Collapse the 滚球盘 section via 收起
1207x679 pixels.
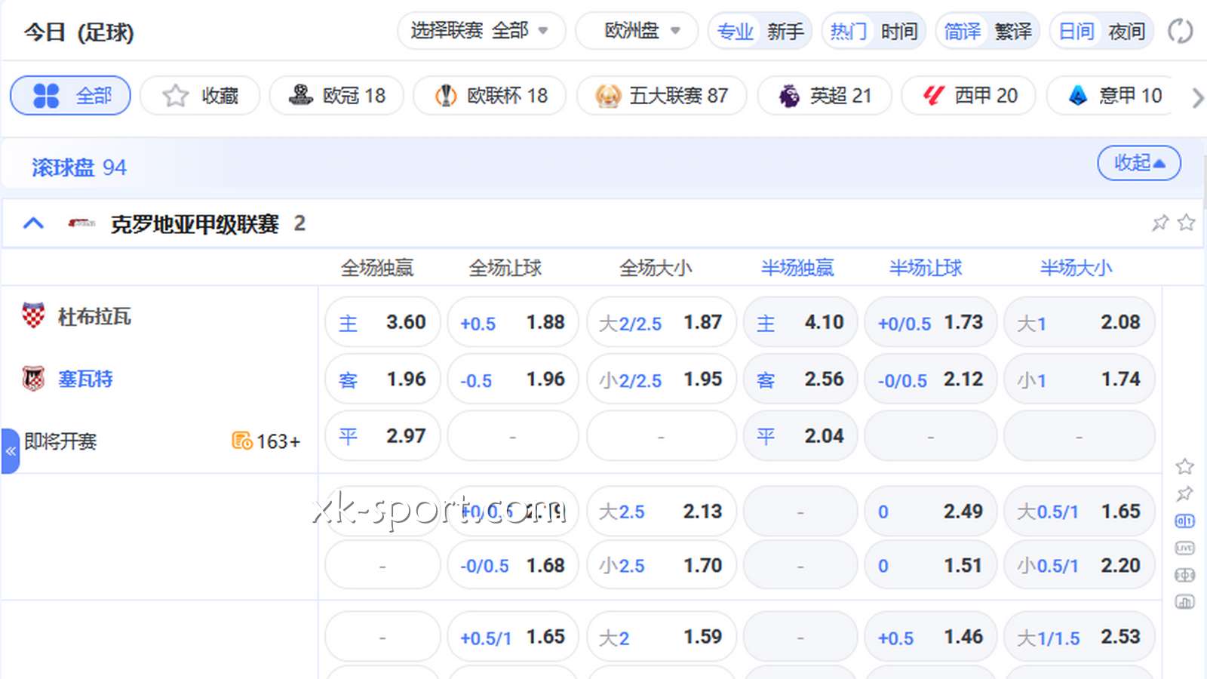[1139, 163]
